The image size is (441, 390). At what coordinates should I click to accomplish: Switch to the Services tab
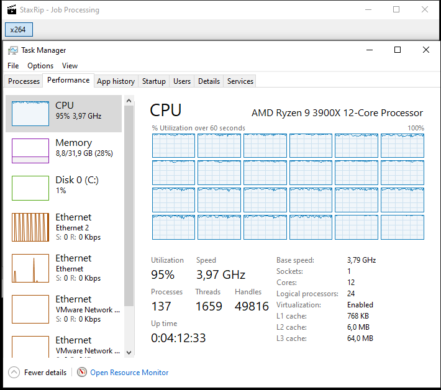point(240,81)
